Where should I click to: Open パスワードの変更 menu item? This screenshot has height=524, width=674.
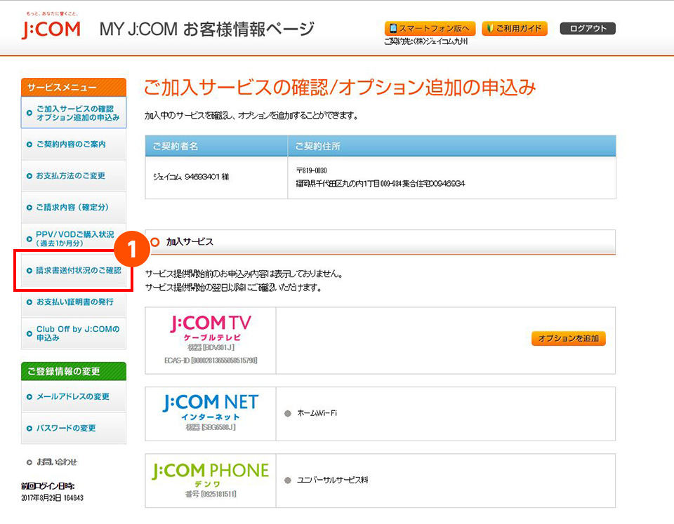pos(74,428)
